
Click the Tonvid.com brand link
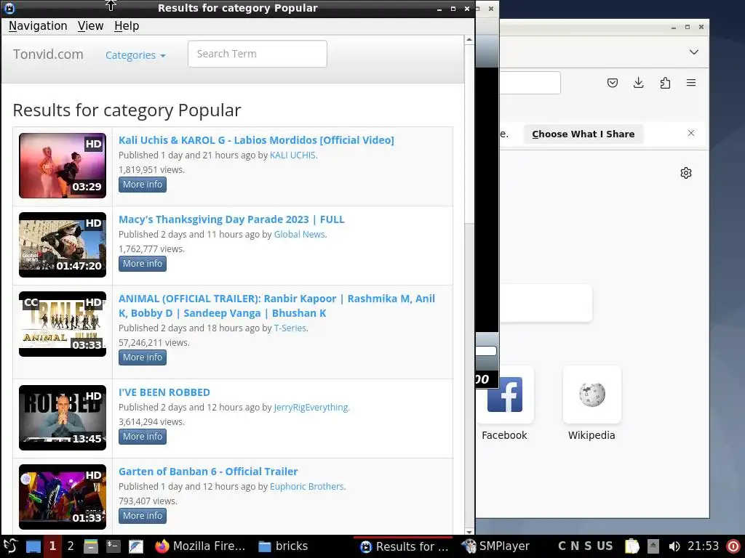[48, 54]
